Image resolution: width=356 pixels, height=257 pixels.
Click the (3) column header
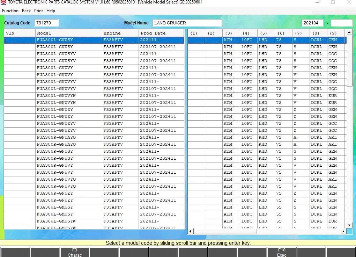[x=231, y=33]
